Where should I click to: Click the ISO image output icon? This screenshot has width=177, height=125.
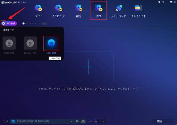(x=83, y=121)
